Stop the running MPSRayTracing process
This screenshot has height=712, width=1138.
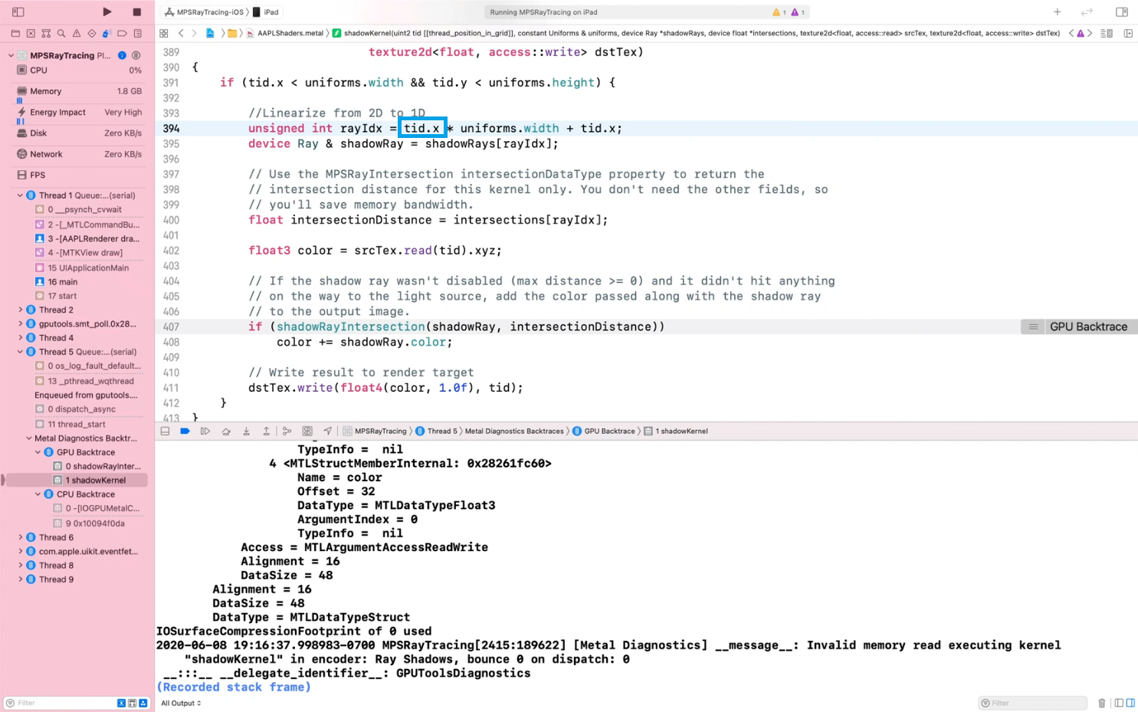click(x=137, y=11)
